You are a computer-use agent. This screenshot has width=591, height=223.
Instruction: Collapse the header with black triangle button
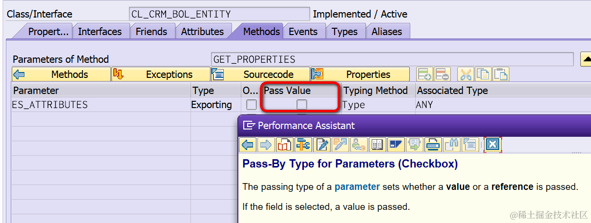[585, 59]
